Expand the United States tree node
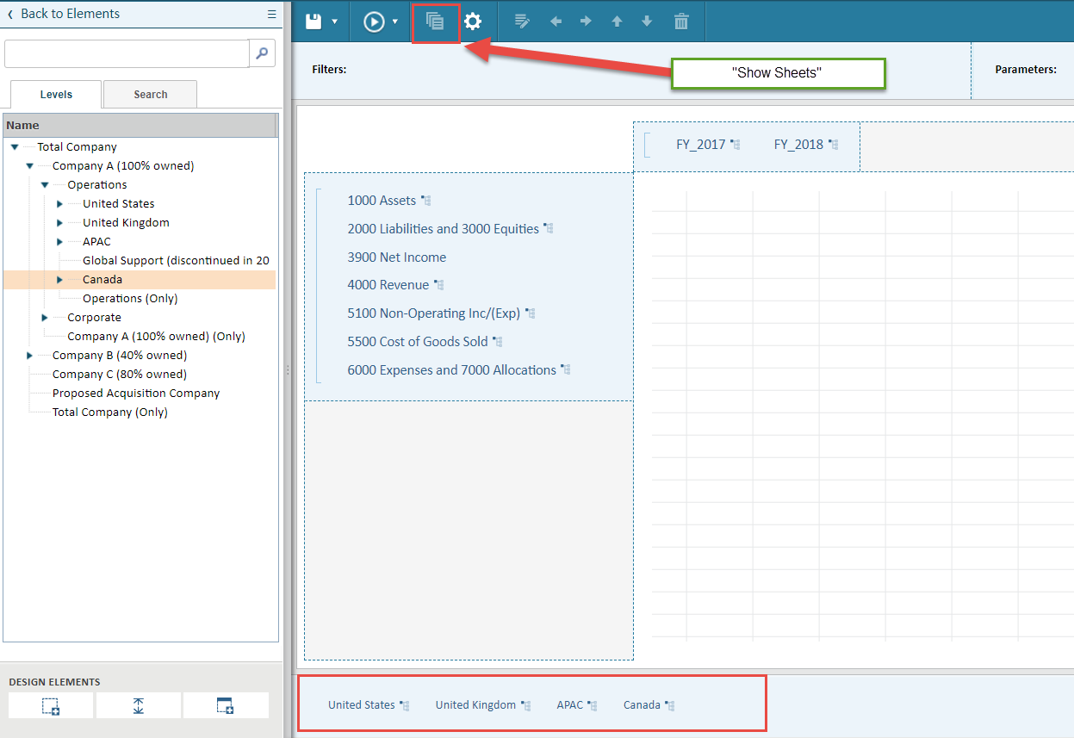 pyautogui.click(x=59, y=204)
